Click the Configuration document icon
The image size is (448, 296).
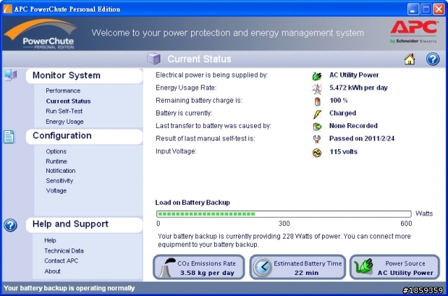point(9,136)
